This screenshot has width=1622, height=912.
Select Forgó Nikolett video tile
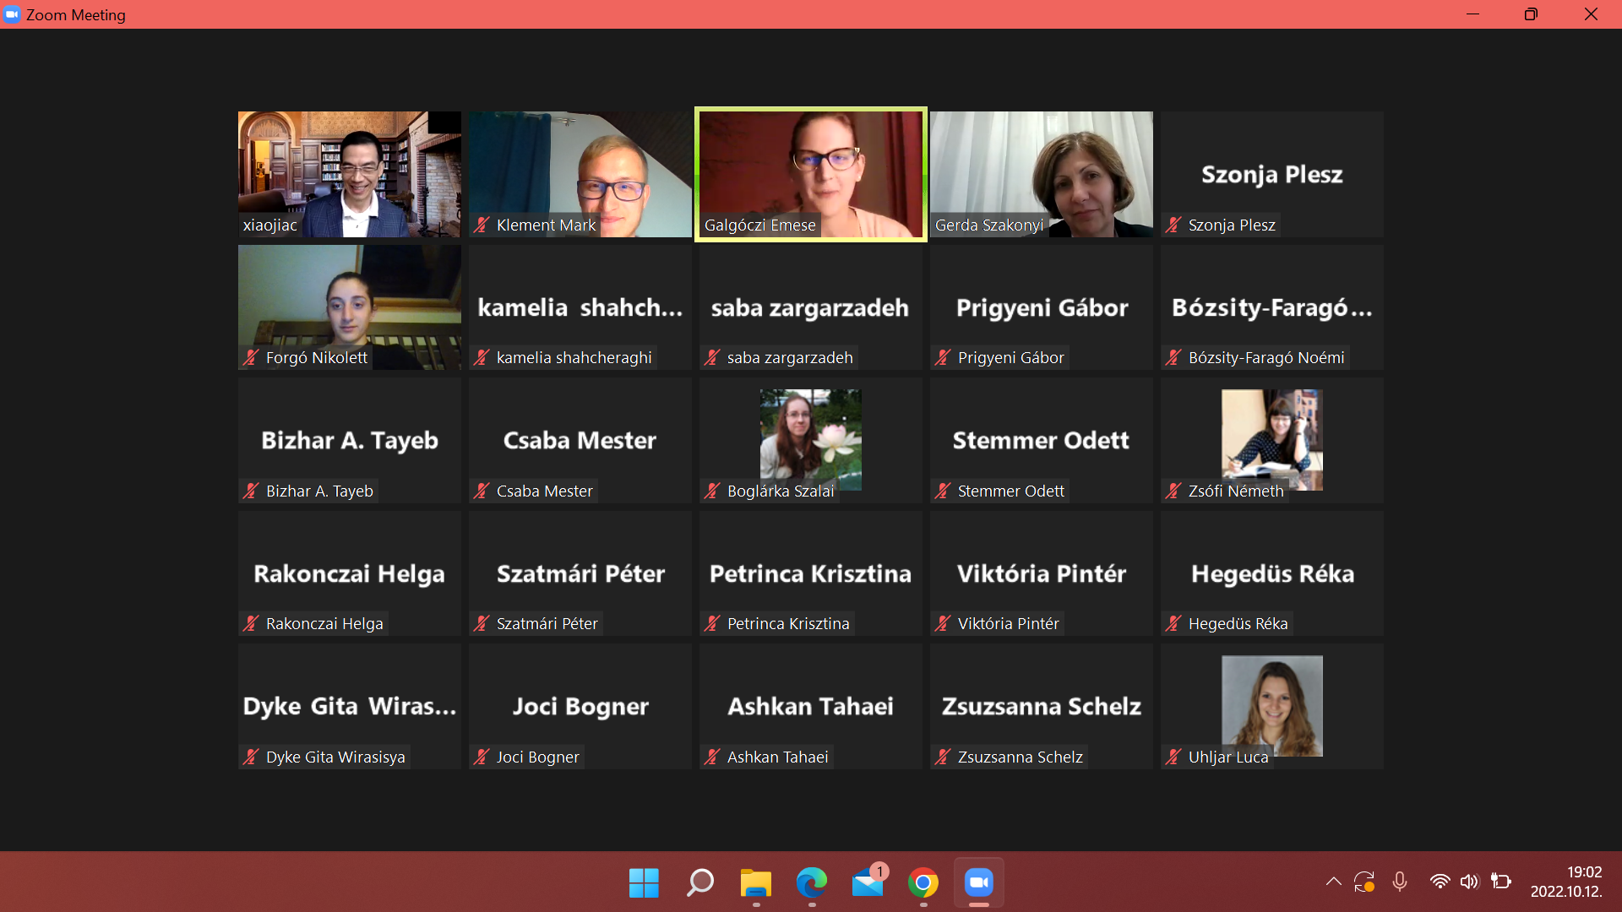click(350, 307)
